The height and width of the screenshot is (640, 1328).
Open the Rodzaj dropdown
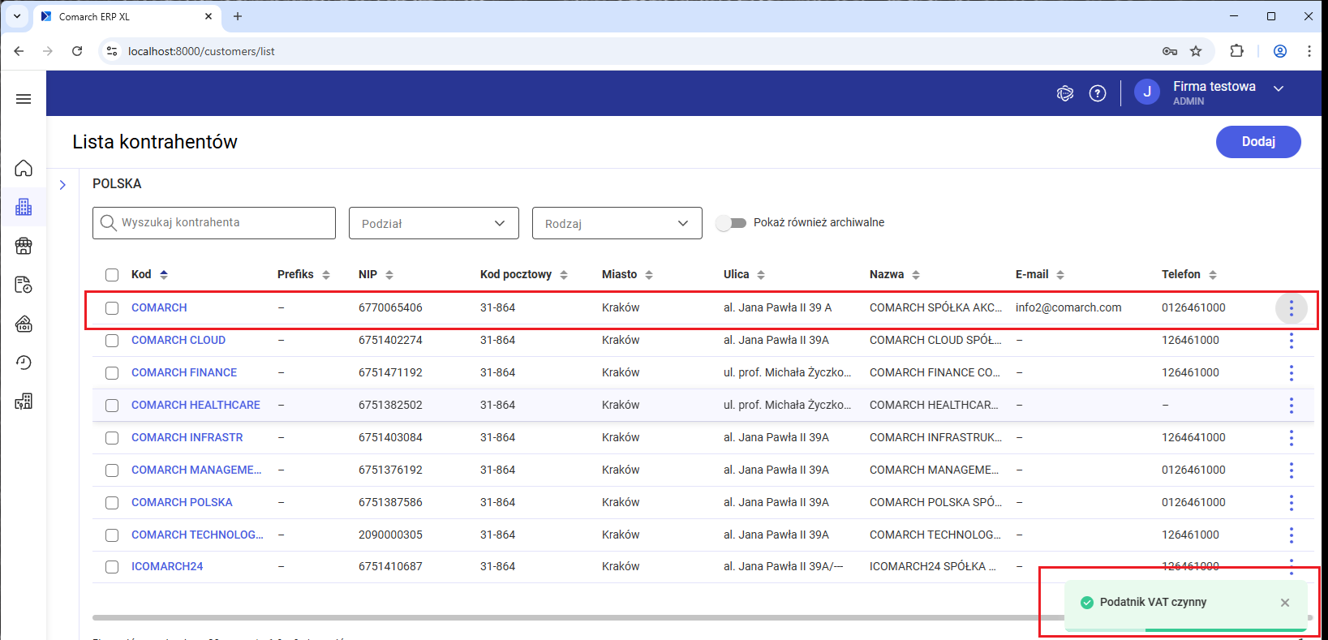[x=617, y=223]
